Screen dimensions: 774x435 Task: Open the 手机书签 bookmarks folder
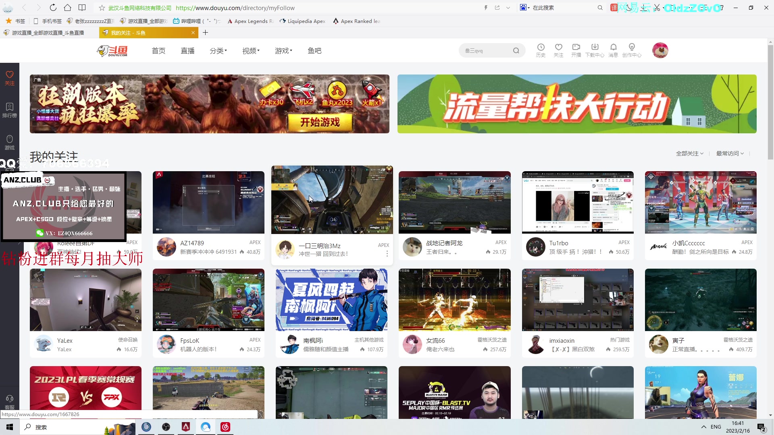[x=48, y=21]
